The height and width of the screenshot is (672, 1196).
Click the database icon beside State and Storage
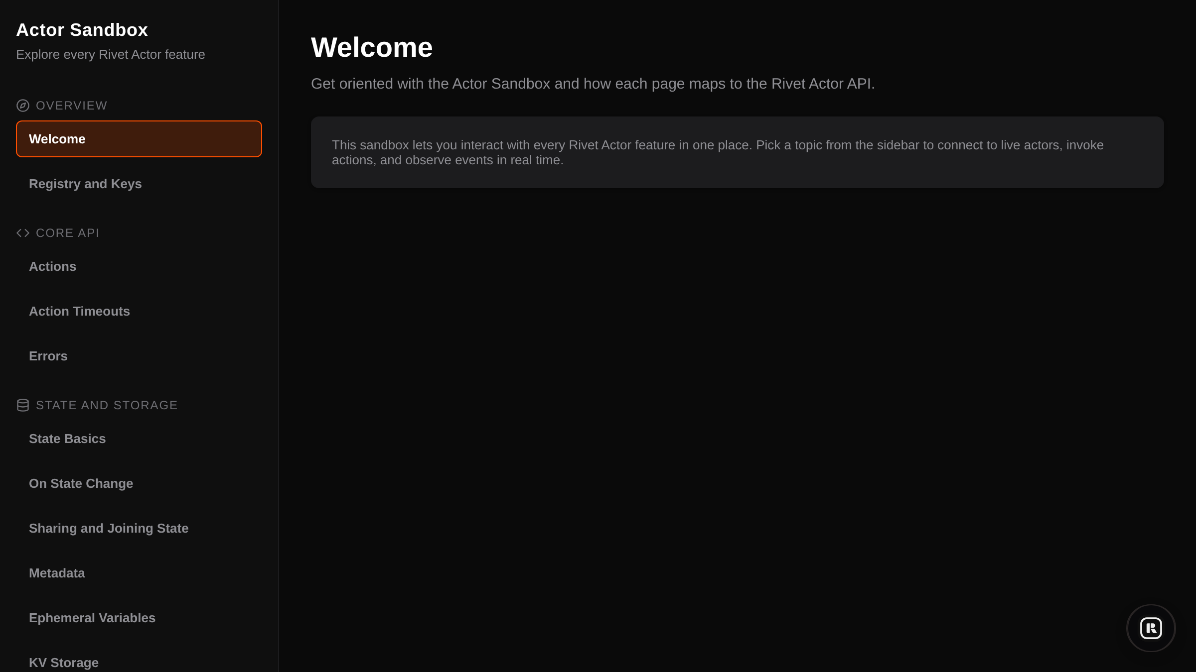pyautogui.click(x=23, y=405)
